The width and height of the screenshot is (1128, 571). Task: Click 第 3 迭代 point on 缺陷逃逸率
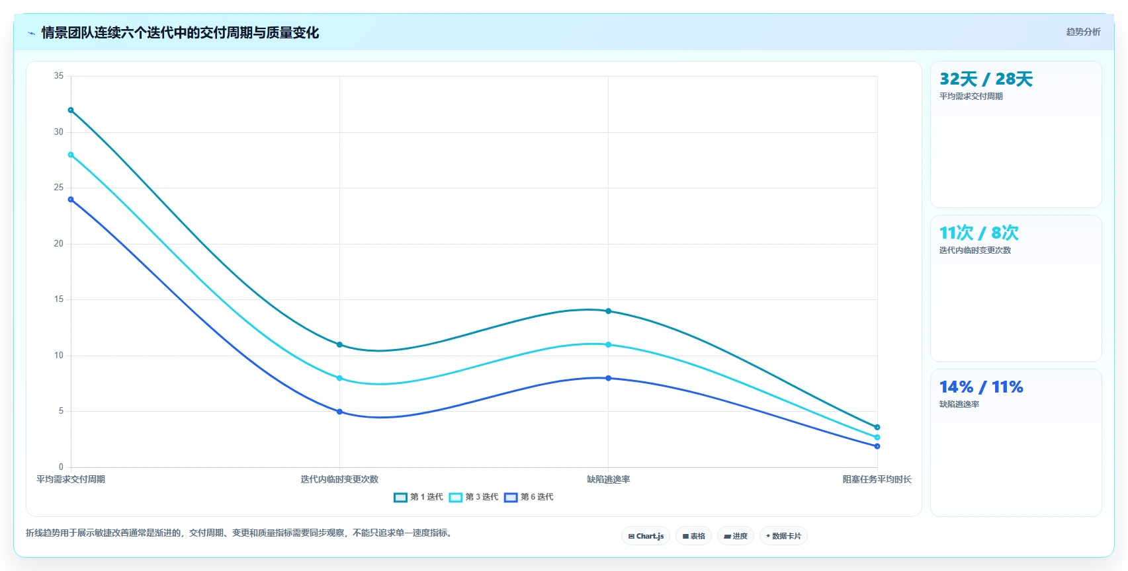tap(609, 344)
